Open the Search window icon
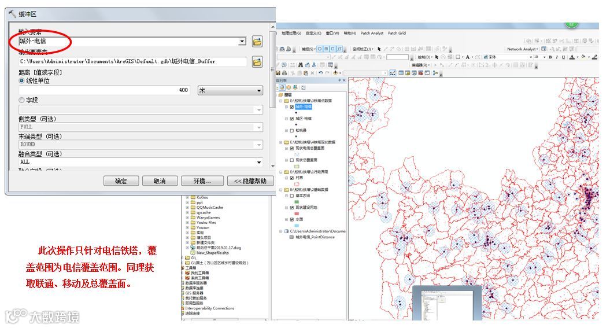This screenshot has height=328, width=610. coord(414,73)
